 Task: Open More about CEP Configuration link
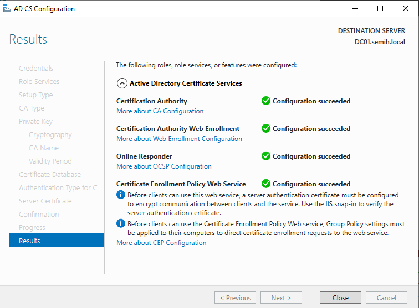[161, 243]
